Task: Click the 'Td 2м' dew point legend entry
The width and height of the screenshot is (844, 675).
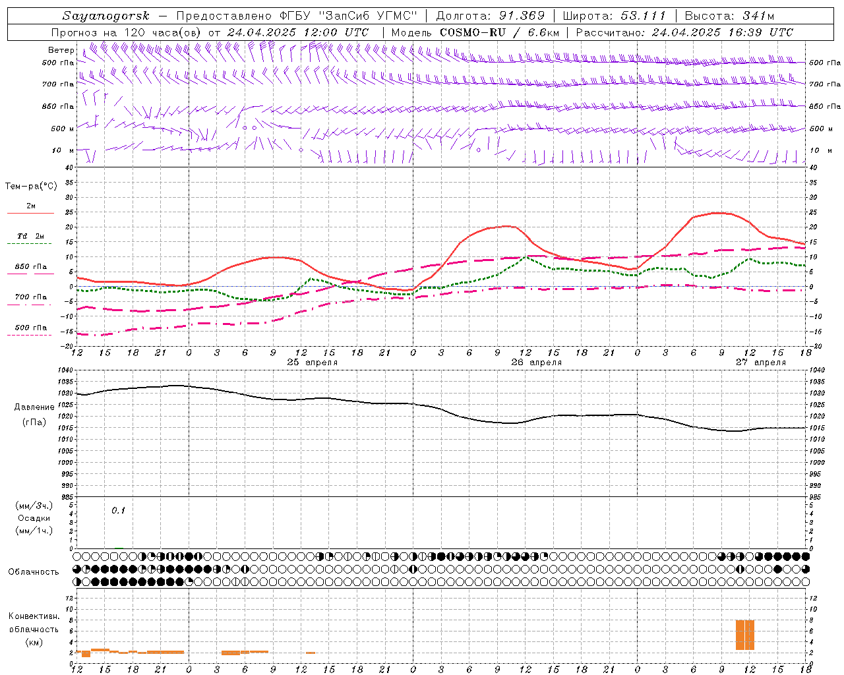Action: pyautogui.click(x=31, y=236)
